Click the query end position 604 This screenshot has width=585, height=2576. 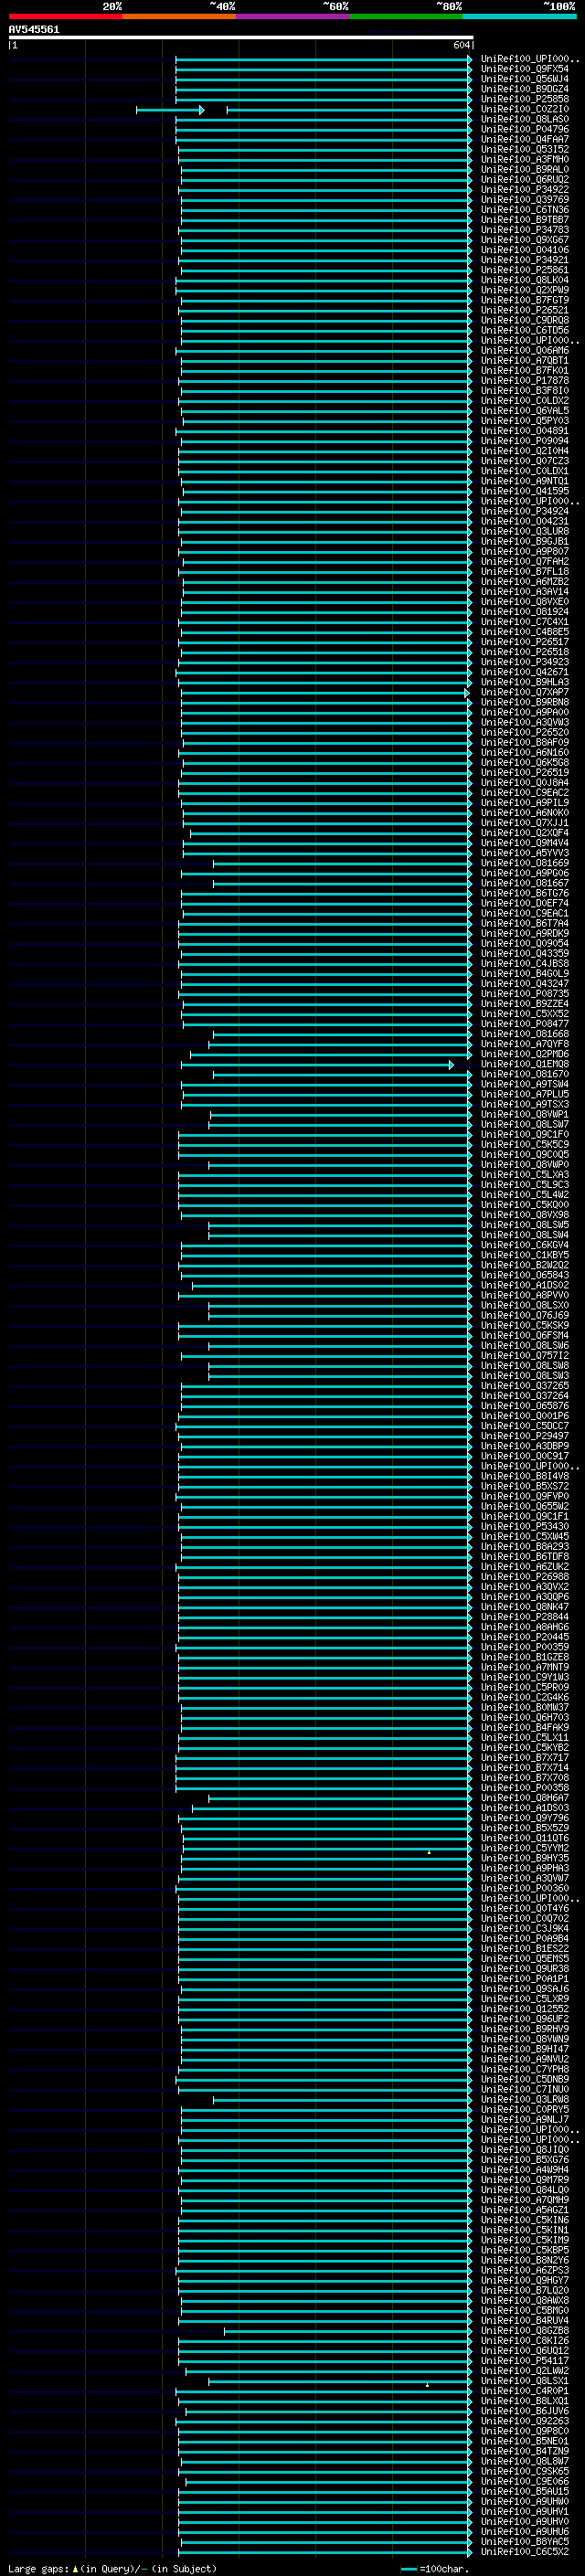click(461, 45)
